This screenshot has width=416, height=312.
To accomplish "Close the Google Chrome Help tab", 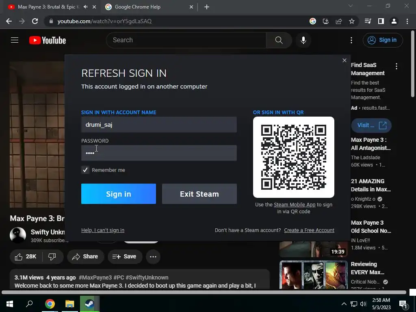I will point(191,7).
